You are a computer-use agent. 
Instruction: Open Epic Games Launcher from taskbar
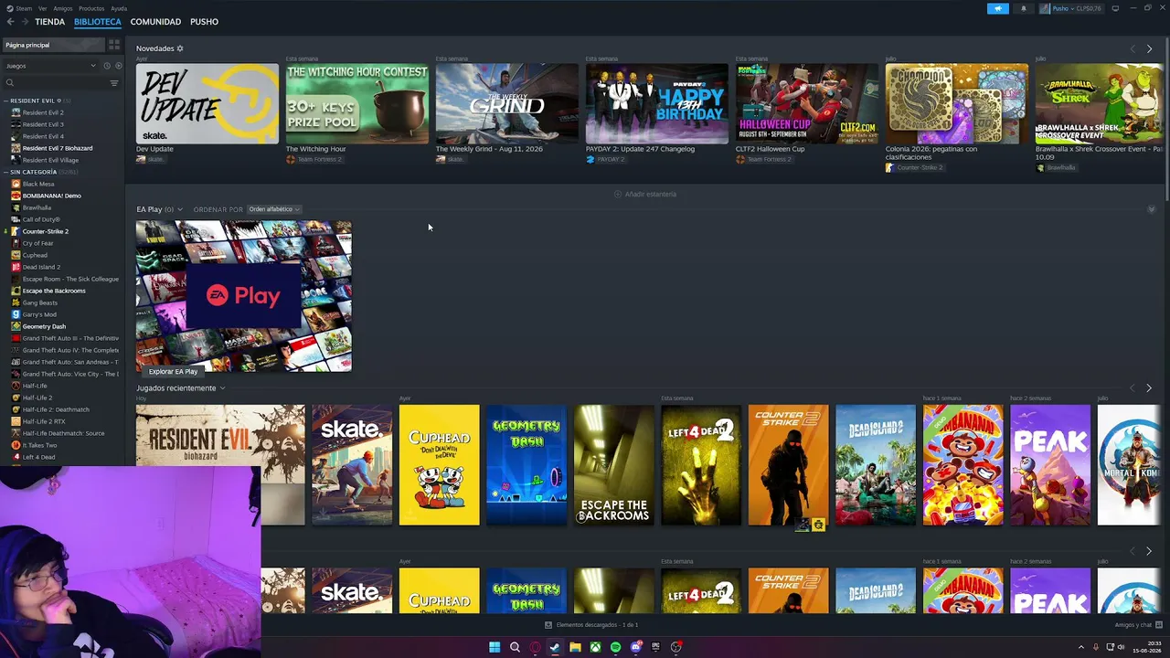click(655, 647)
